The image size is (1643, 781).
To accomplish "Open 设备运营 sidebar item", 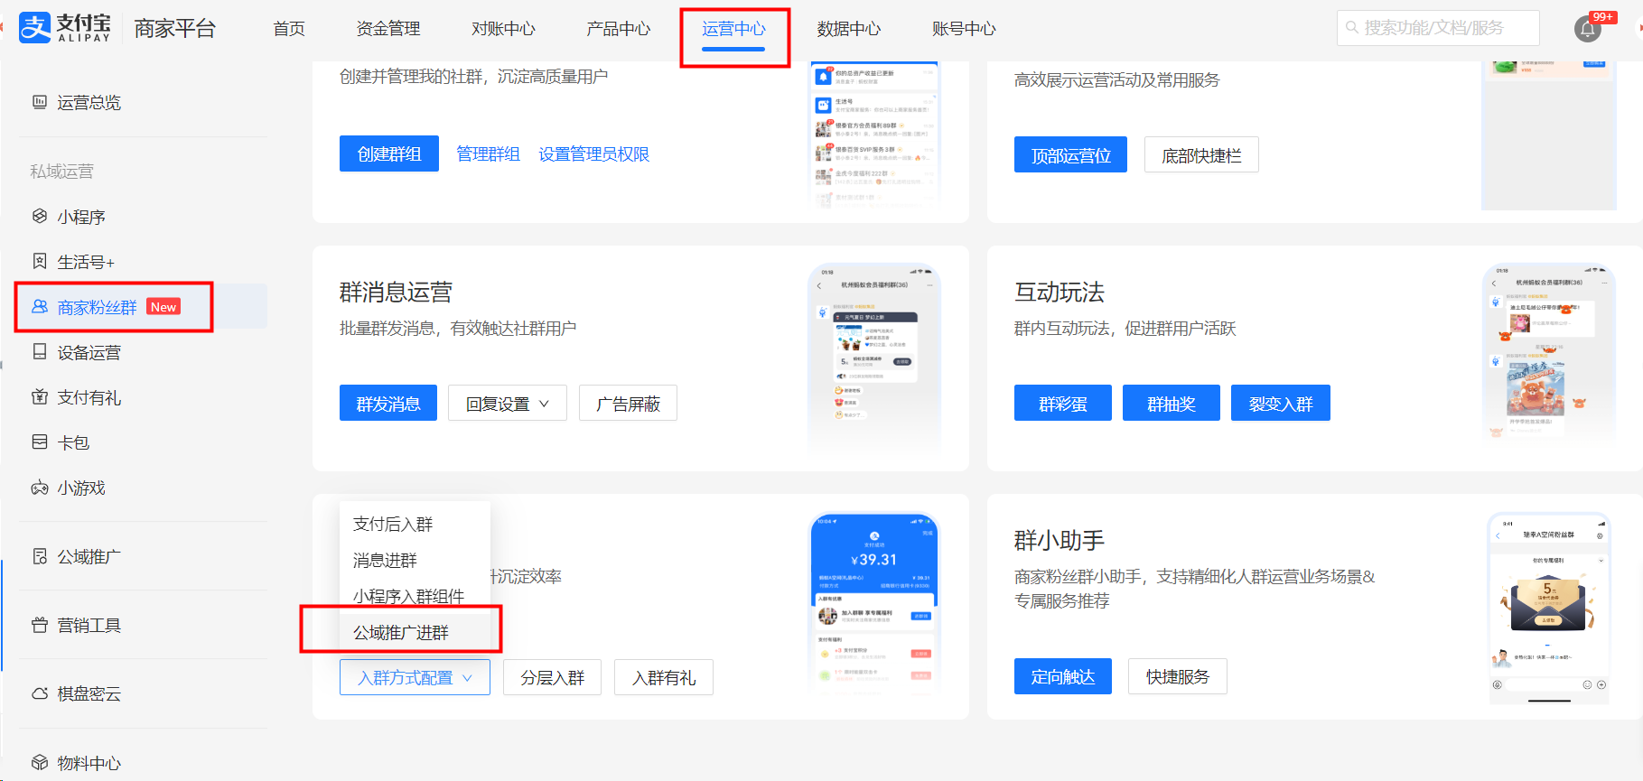I will click(89, 352).
